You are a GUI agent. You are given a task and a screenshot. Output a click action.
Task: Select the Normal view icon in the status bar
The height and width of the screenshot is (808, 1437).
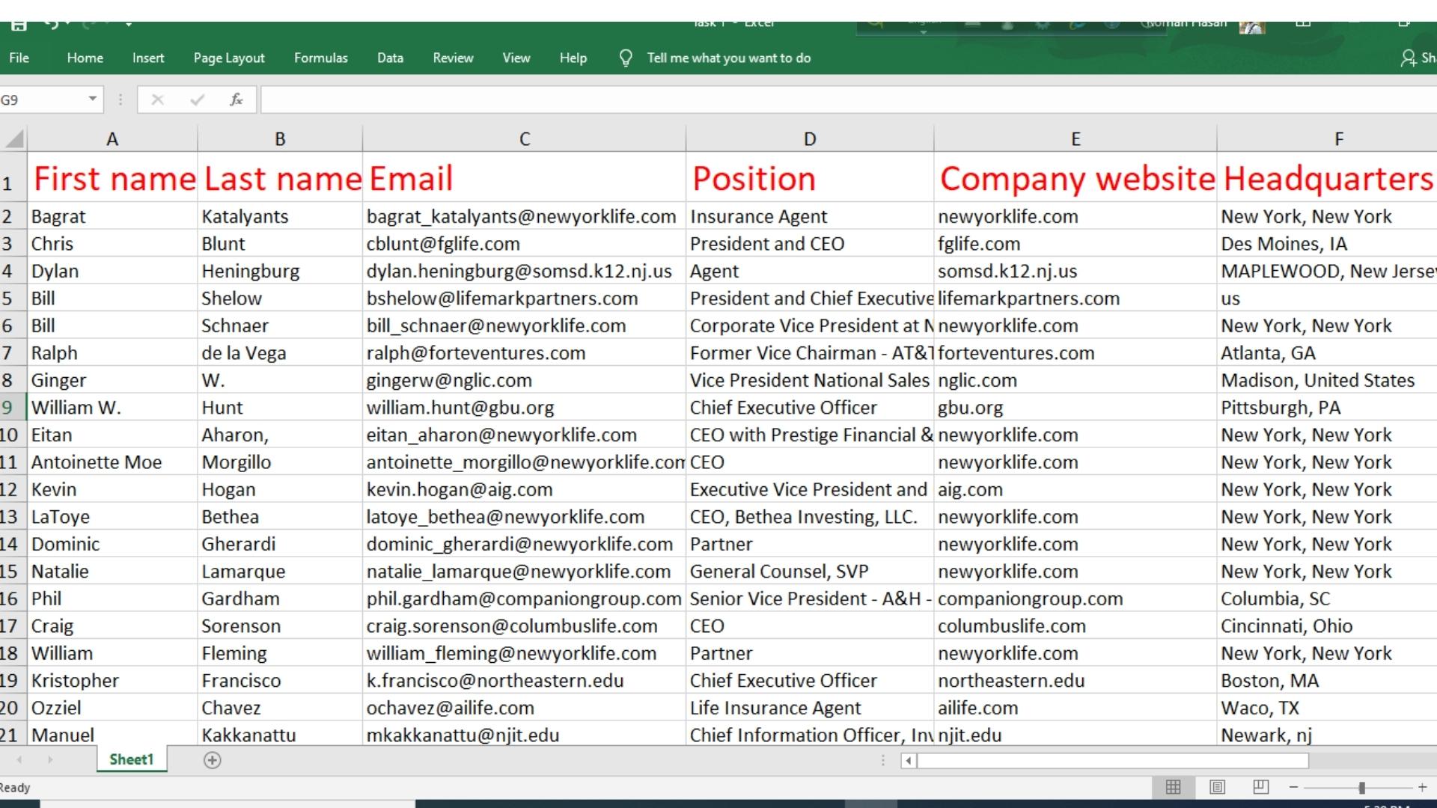pos(1174,787)
